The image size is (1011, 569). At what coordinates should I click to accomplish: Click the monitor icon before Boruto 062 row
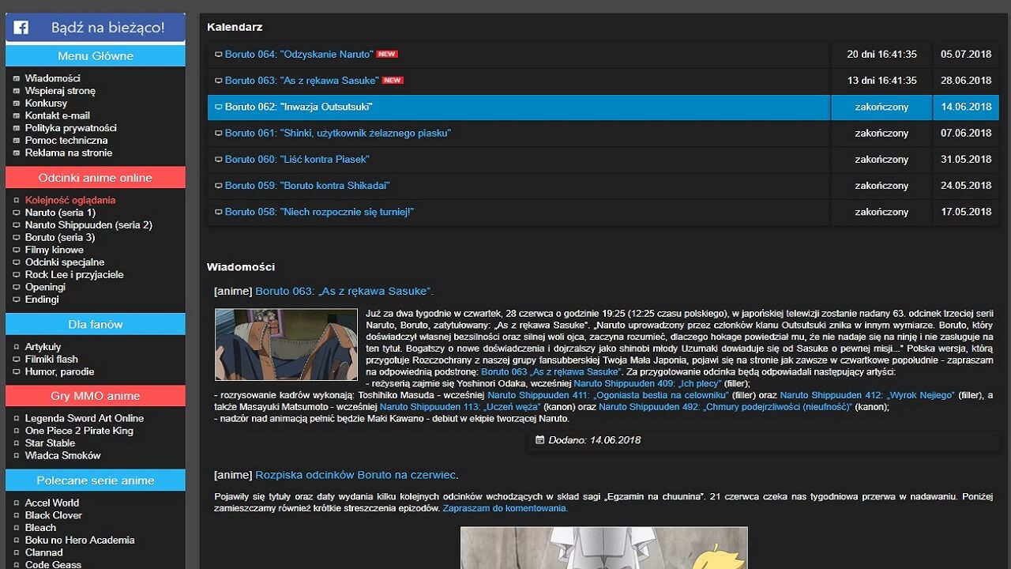219,107
